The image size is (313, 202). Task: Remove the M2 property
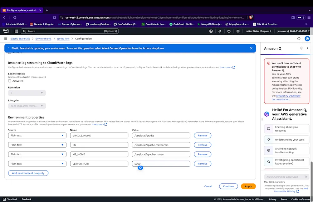tap(203, 145)
